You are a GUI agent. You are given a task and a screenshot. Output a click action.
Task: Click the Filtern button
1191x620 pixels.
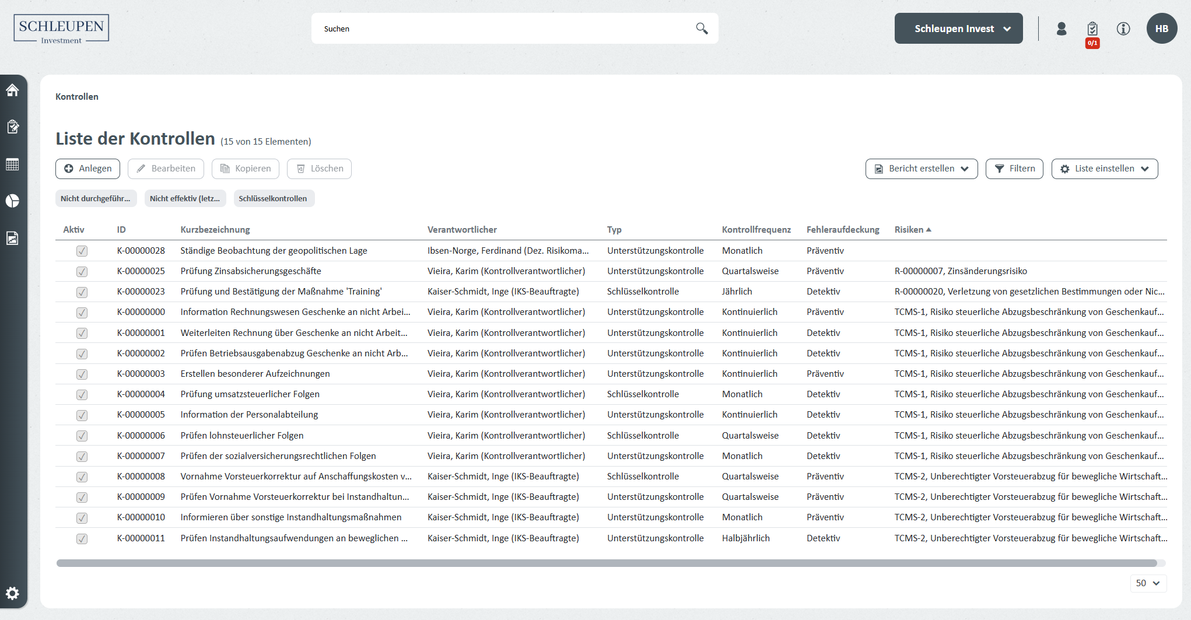(1014, 169)
